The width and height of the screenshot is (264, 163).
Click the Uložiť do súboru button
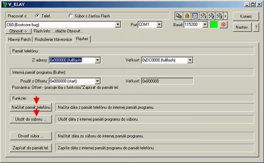pos(31,119)
